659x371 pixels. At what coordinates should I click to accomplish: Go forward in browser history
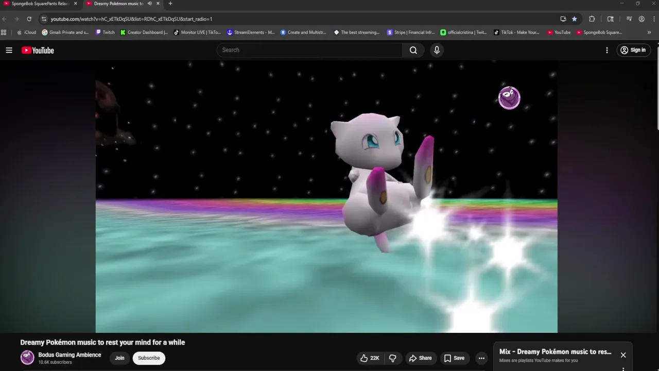click(16, 19)
